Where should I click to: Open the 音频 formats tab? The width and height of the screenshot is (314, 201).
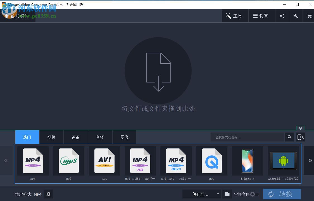(x=100, y=137)
